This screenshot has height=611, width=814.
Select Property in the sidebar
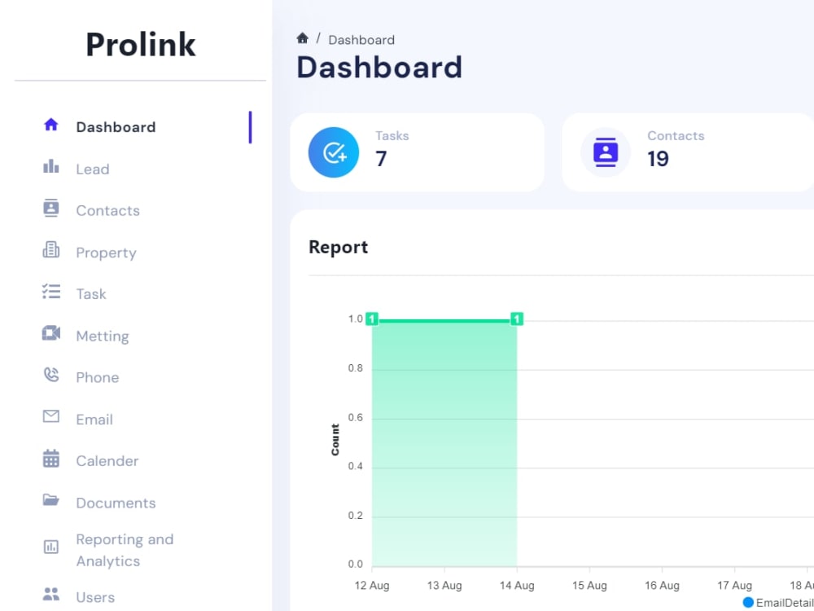107,253
